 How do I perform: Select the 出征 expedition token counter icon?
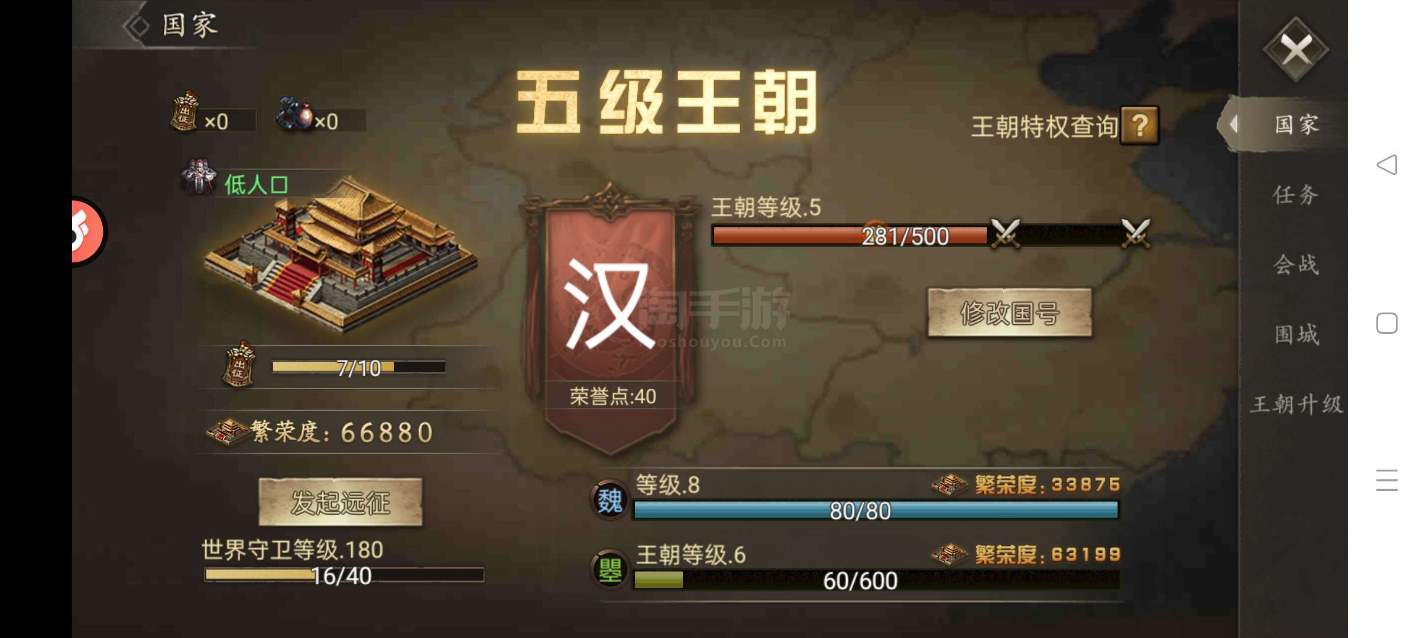[x=184, y=110]
